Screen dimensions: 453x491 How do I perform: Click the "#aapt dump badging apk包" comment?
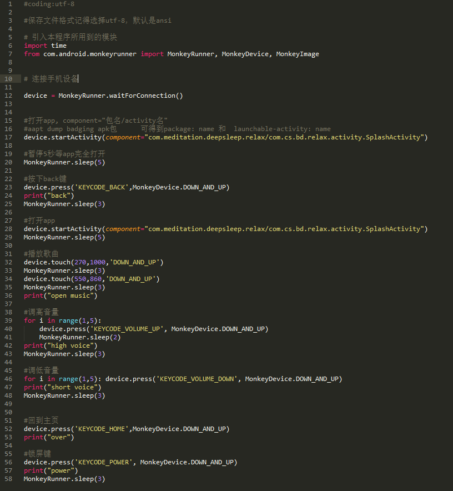pyautogui.click(x=71, y=129)
